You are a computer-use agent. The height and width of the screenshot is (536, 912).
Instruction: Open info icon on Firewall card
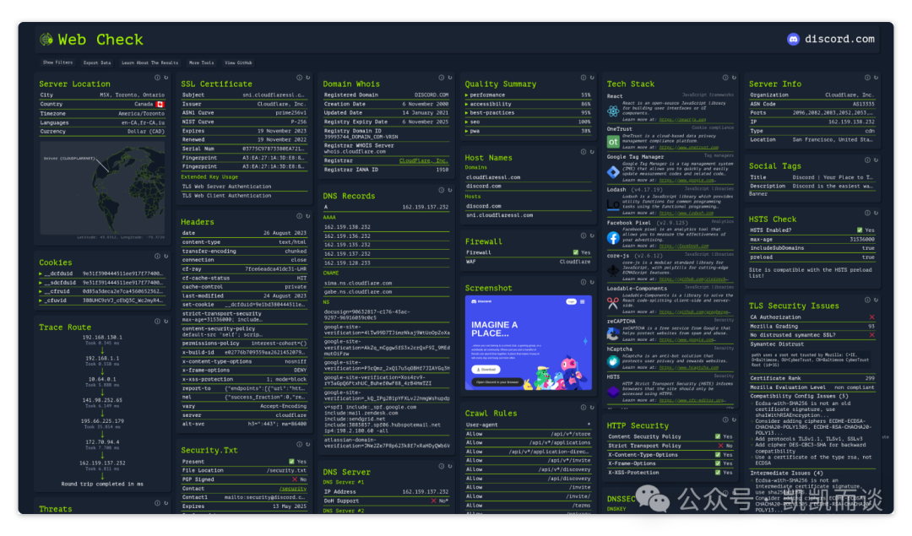583,236
